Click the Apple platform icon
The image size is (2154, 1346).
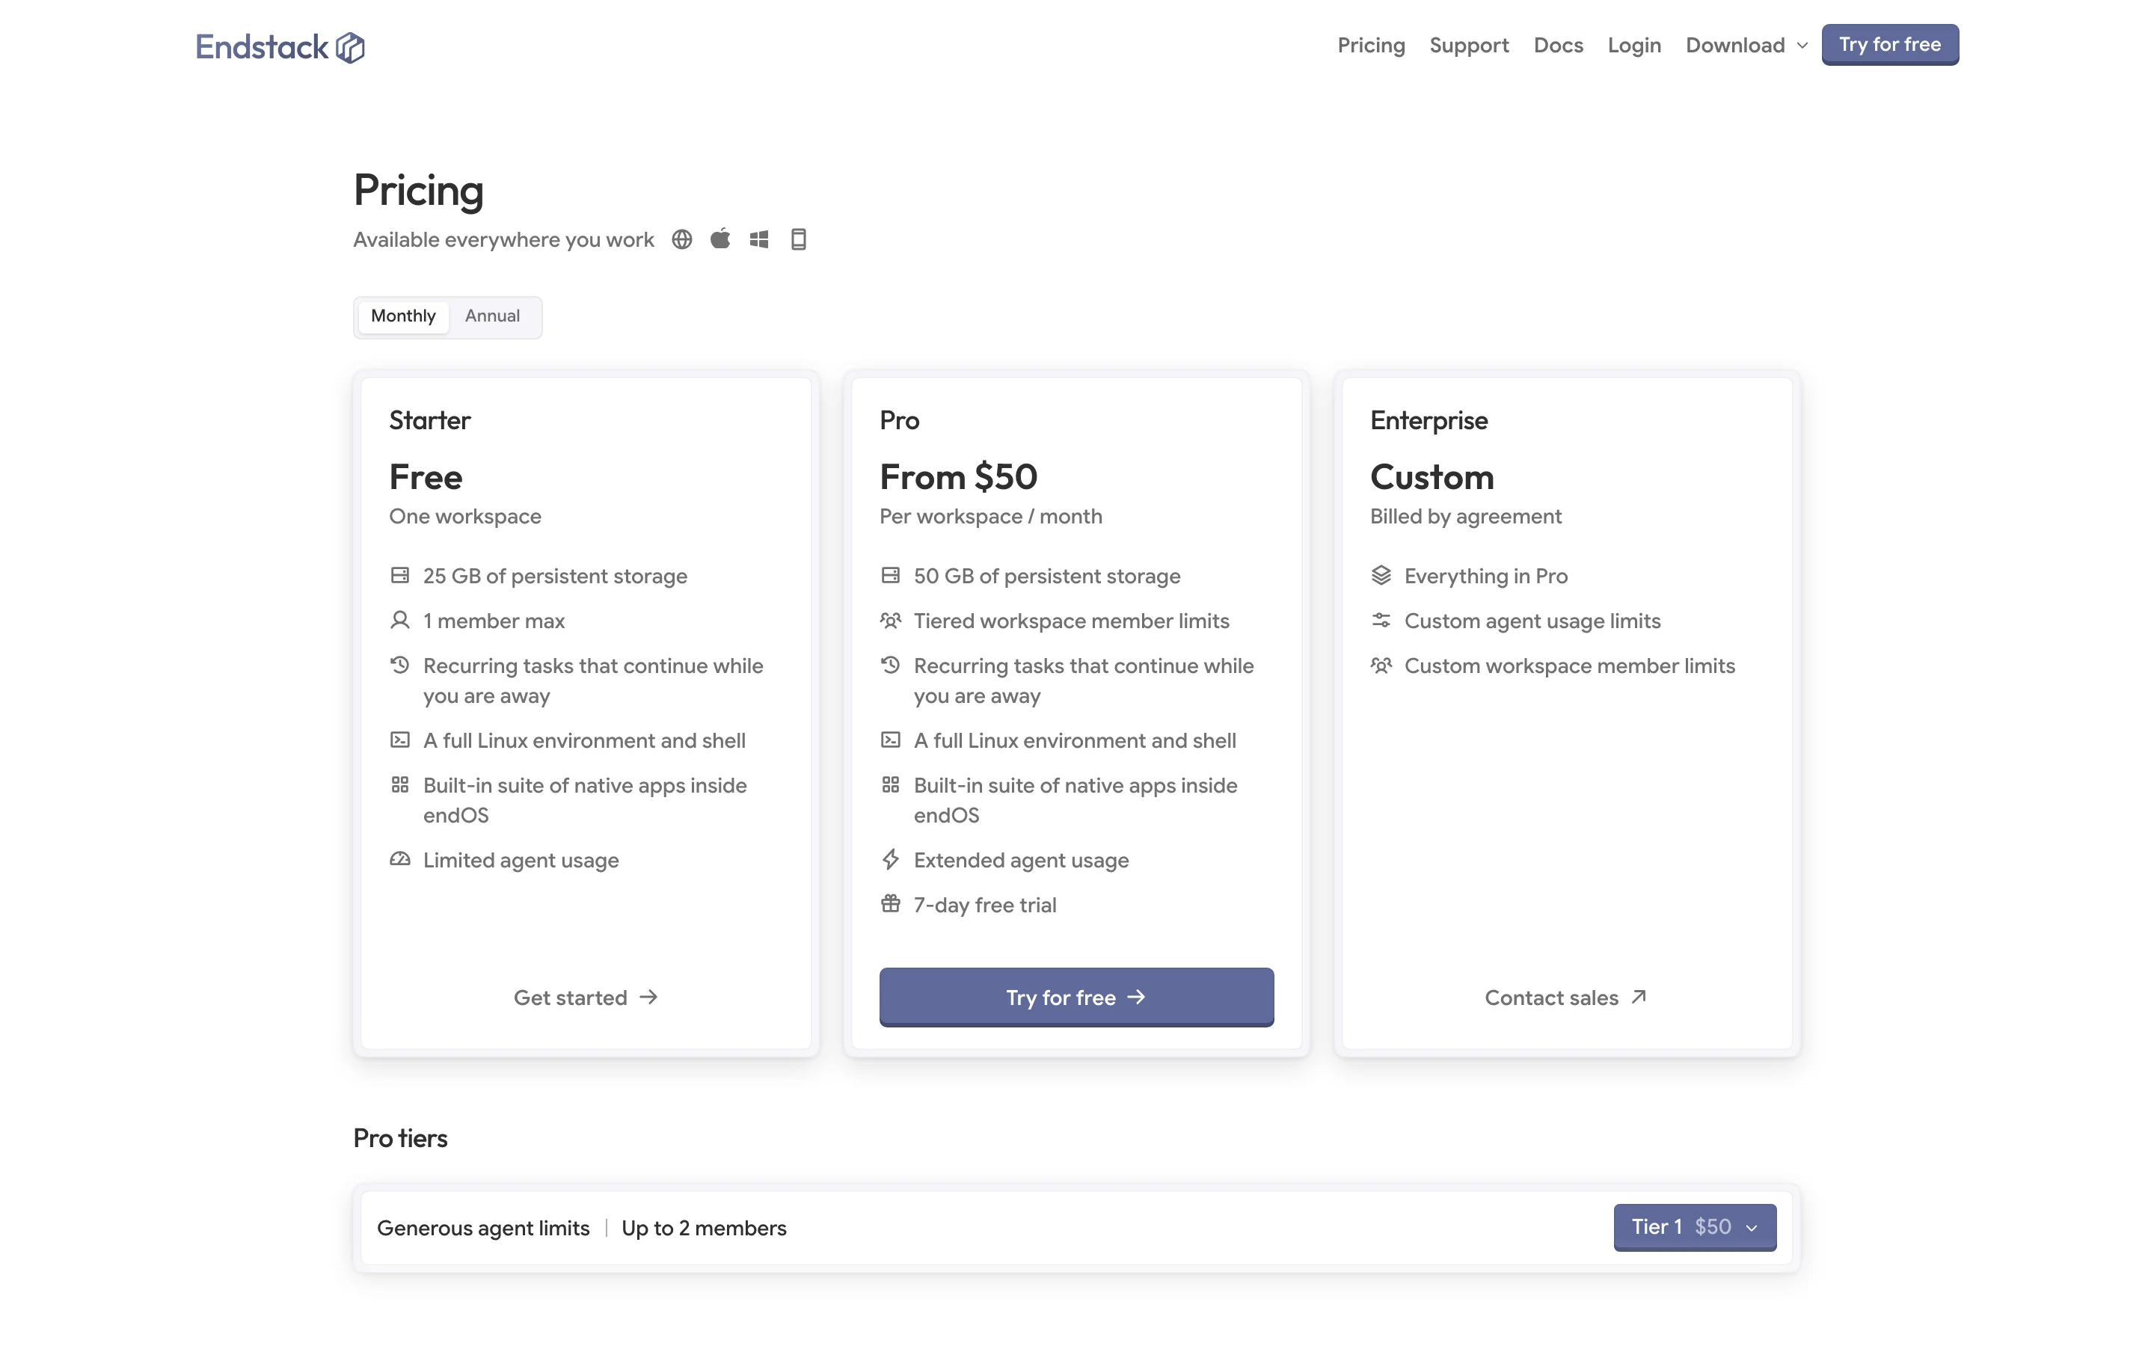click(720, 239)
